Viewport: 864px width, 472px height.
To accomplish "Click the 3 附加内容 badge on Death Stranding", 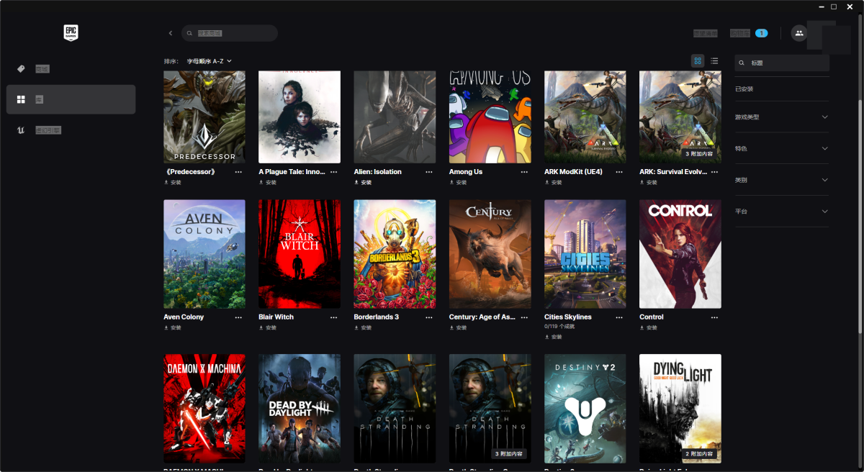I will 509,454.
